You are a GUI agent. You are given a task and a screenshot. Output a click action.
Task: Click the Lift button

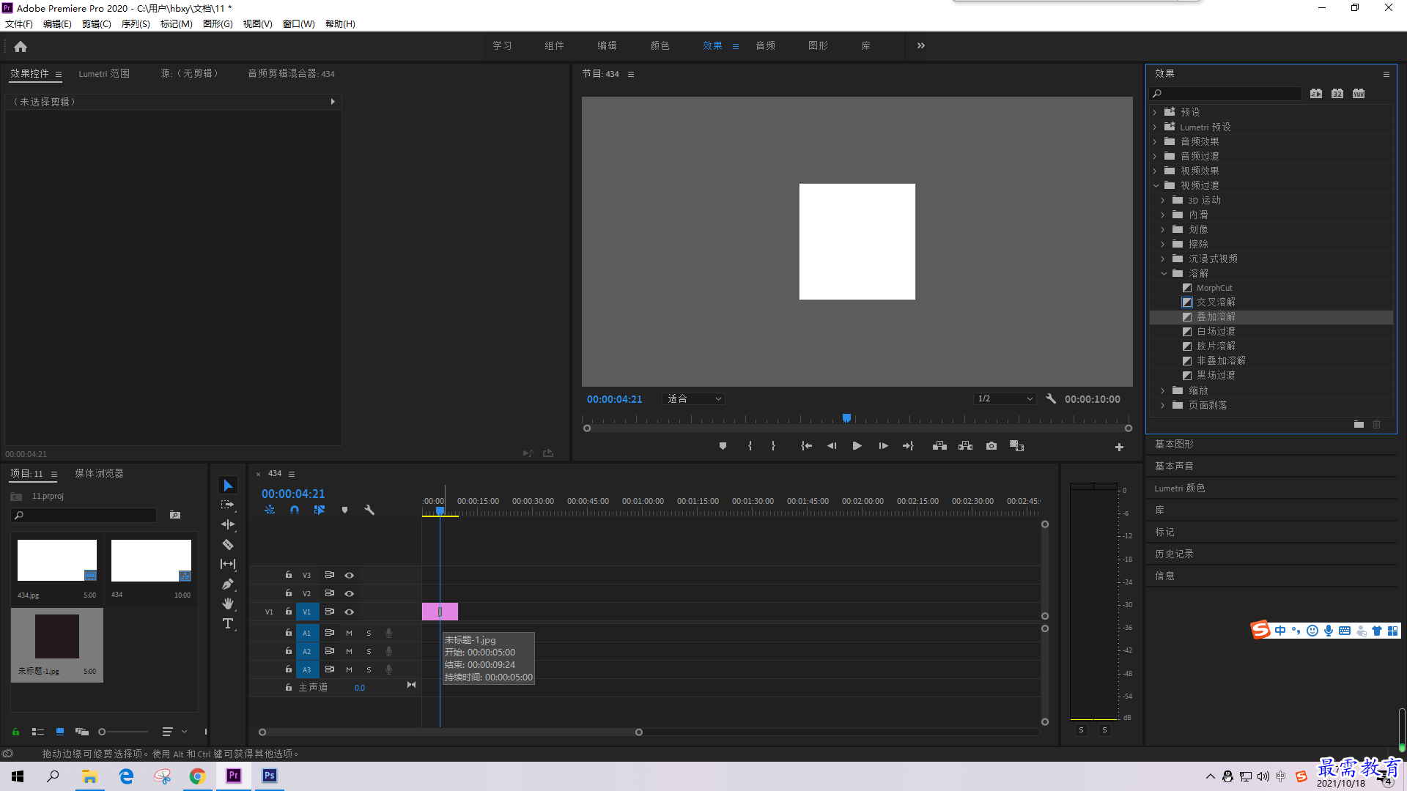939,445
